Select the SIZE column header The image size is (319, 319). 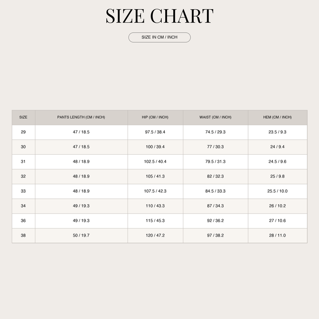[23, 117]
